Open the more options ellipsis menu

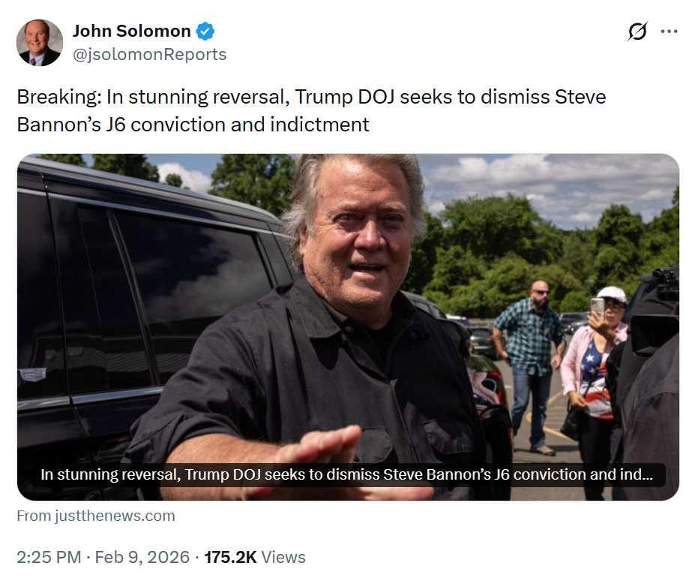click(669, 32)
